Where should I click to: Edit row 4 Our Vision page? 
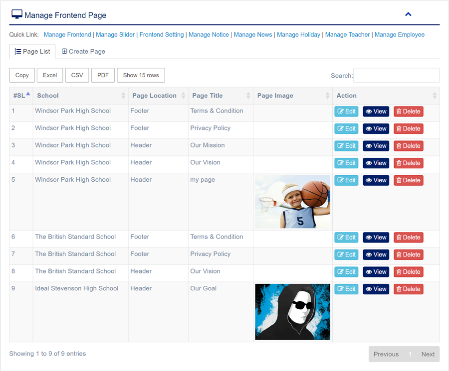[x=346, y=163]
